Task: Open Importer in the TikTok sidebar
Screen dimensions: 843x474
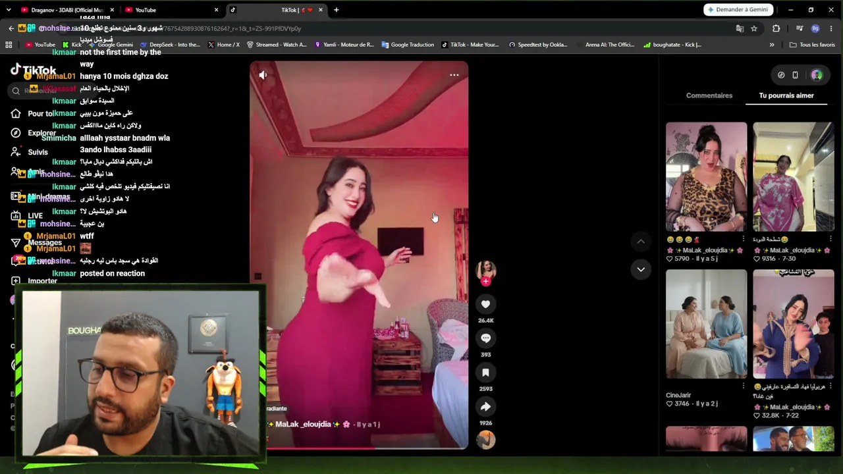Action: point(34,281)
